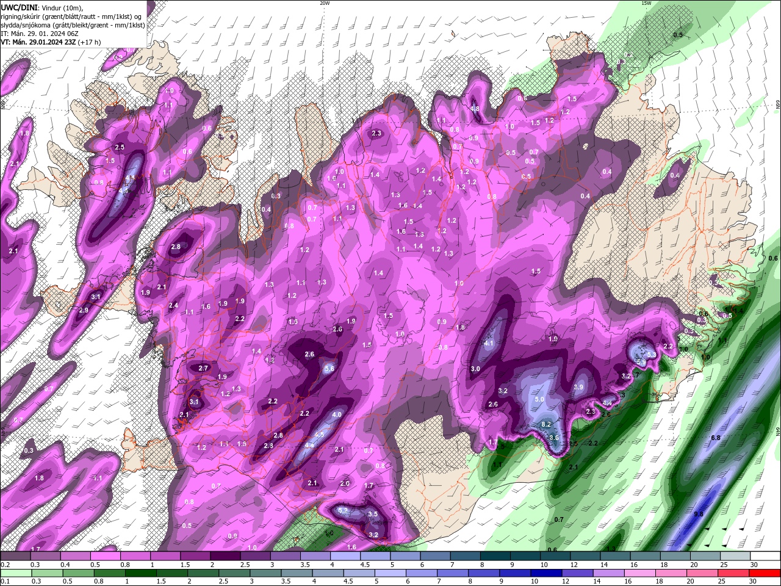Screen dimensions: 781x586
Task: Select the bright pink 0.5–0.8 snow scale swatch
Action: tap(105, 556)
